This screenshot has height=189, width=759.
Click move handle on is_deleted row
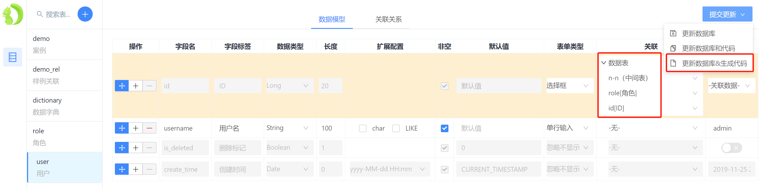coord(122,148)
